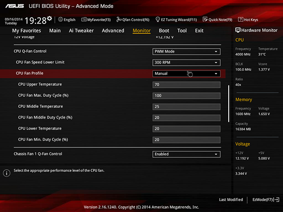This screenshot has height=212, width=283.
Task: Click the 100.0 MHz BCLK value
Action: pyautogui.click(x=243, y=69)
